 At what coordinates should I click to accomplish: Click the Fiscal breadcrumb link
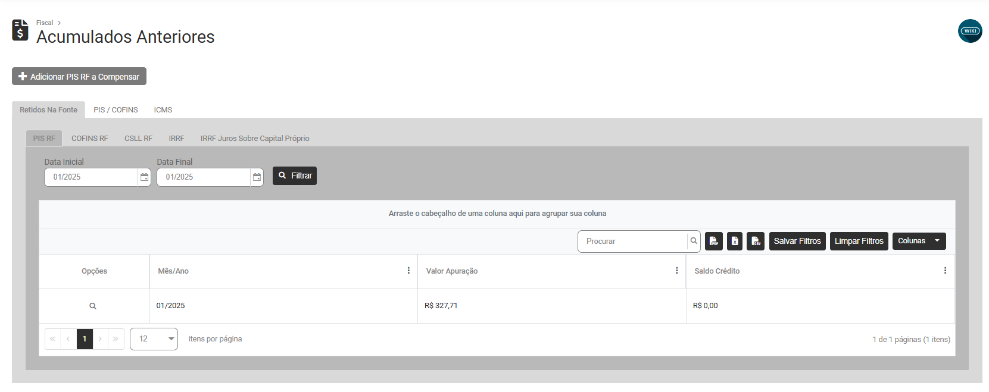(x=45, y=23)
